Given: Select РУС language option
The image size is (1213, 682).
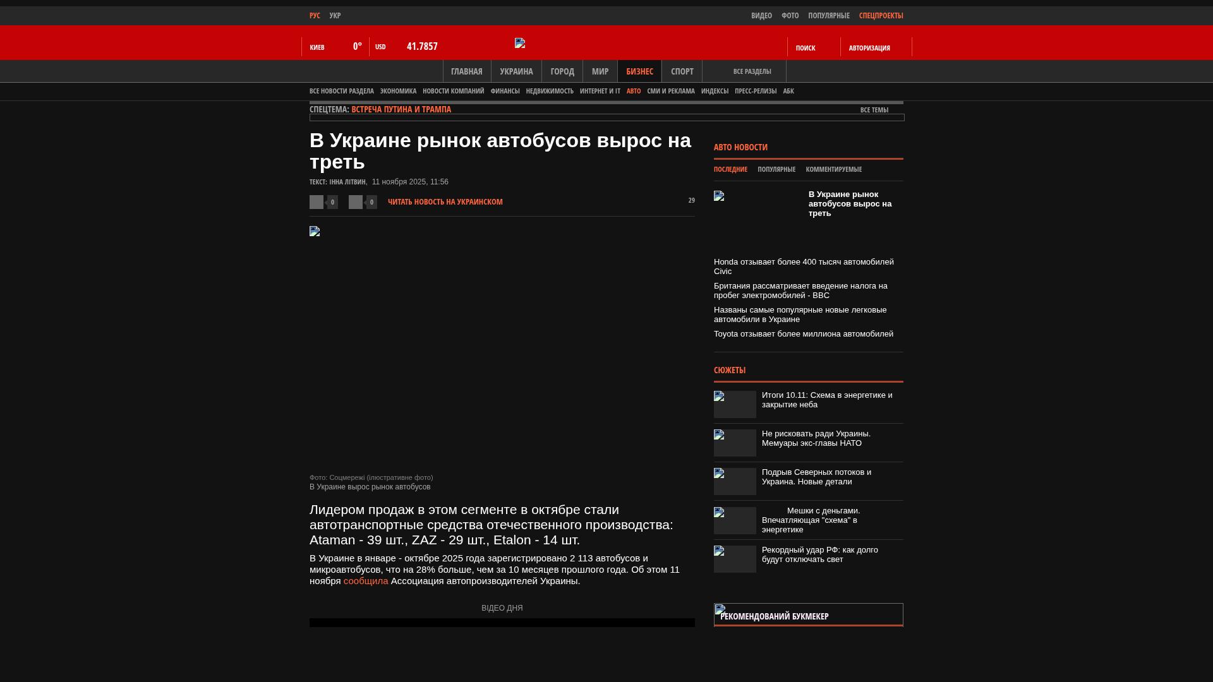Looking at the screenshot, I should pyautogui.click(x=315, y=15).
